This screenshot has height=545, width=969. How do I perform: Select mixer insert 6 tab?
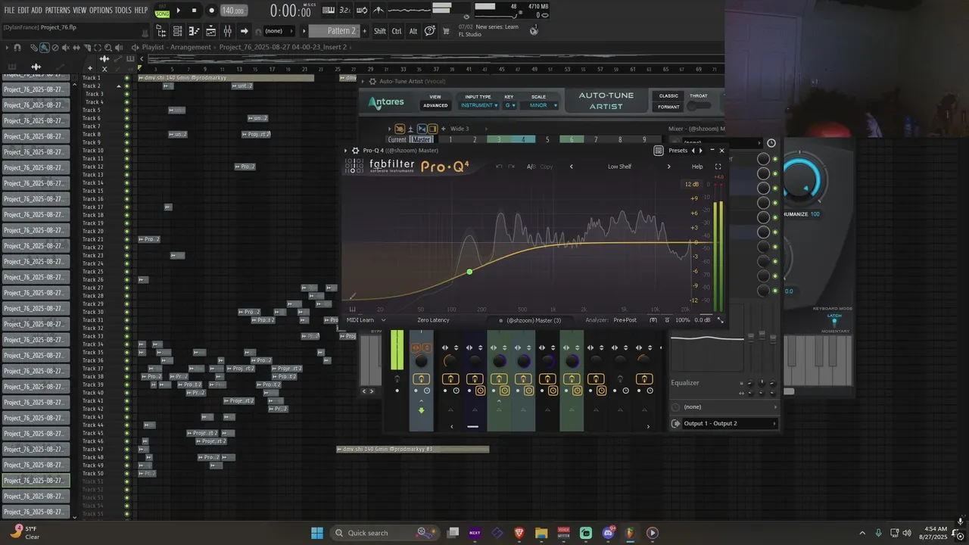572,139
